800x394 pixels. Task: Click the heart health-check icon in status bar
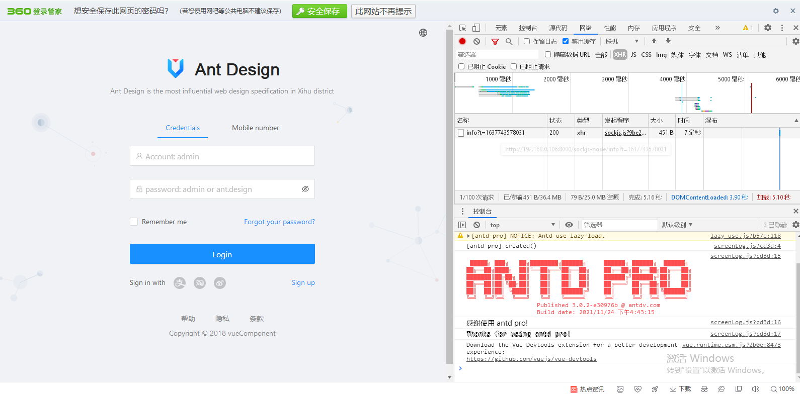637,389
